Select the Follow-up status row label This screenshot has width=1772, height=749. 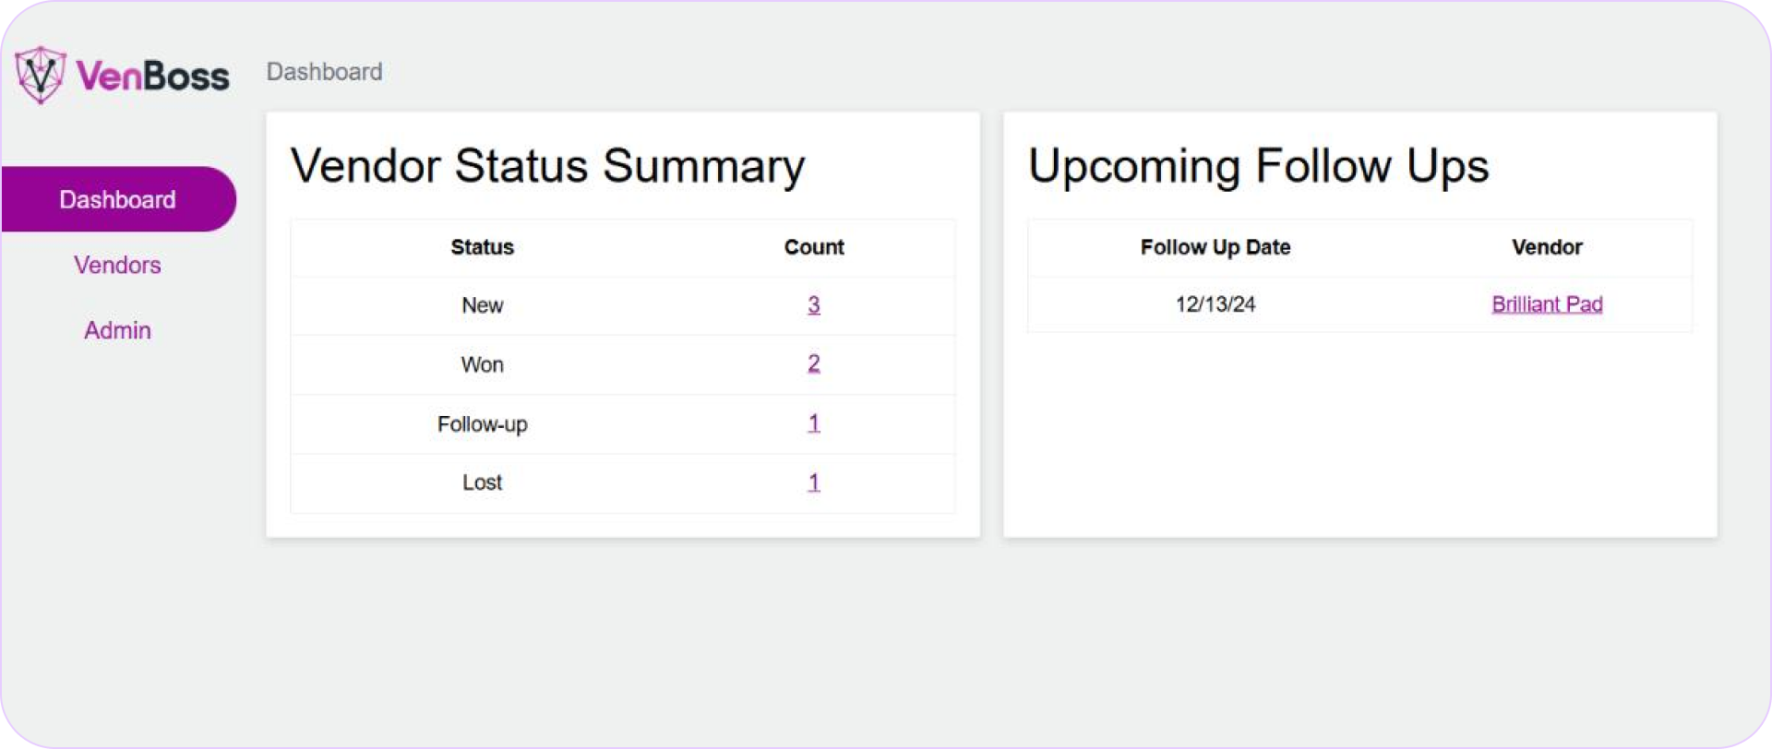coord(482,424)
